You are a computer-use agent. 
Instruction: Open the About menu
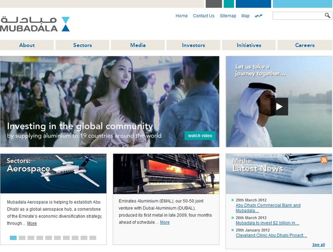point(27,45)
